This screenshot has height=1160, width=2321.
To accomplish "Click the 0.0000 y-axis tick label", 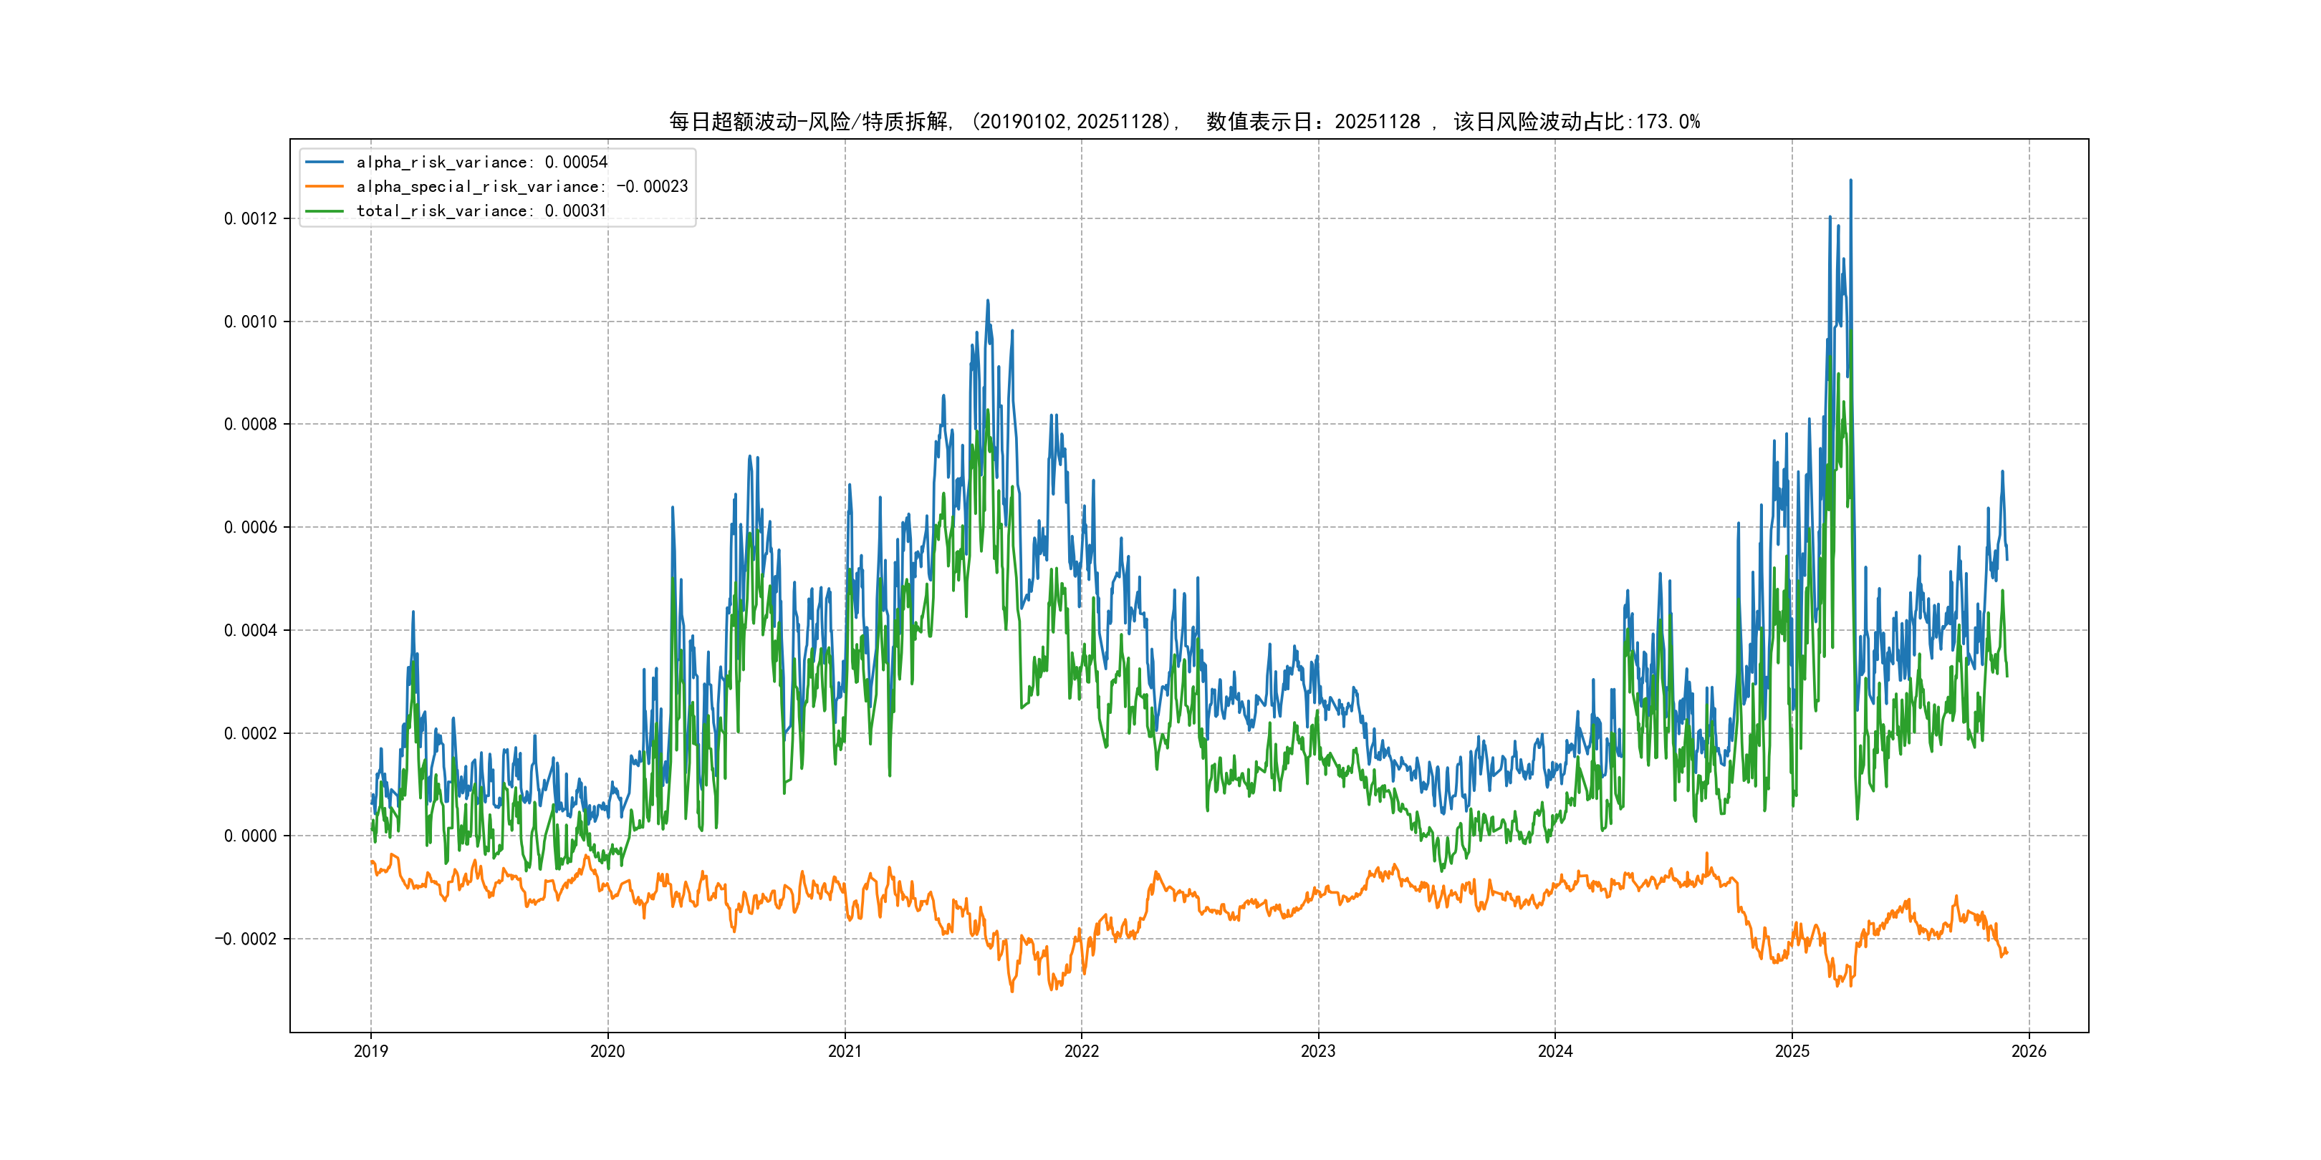I will pyautogui.click(x=251, y=836).
